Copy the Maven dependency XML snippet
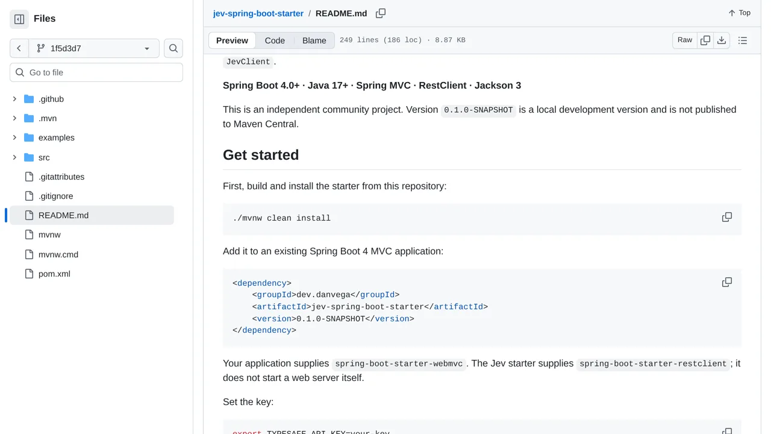Viewport: 771px width, 434px height. [x=727, y=282]
